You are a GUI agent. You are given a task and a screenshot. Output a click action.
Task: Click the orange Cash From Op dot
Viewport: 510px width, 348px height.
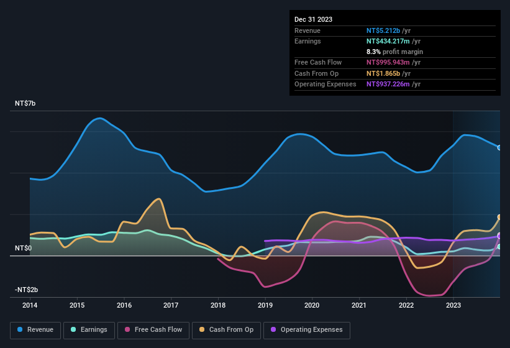202,329
